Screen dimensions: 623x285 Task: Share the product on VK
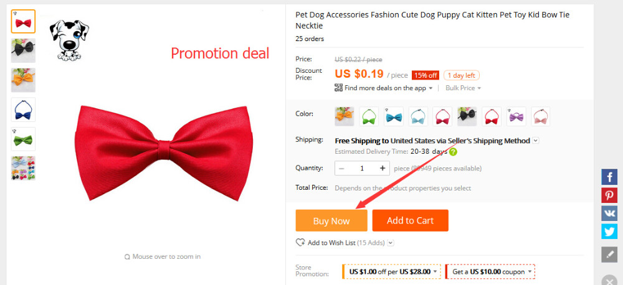(609, 213)
